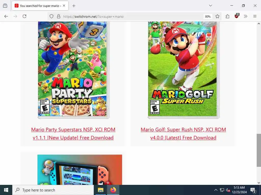Screen dimensions: 261x195
Task: Click the Firefox taskbar icon
Action: pos(113,190)
